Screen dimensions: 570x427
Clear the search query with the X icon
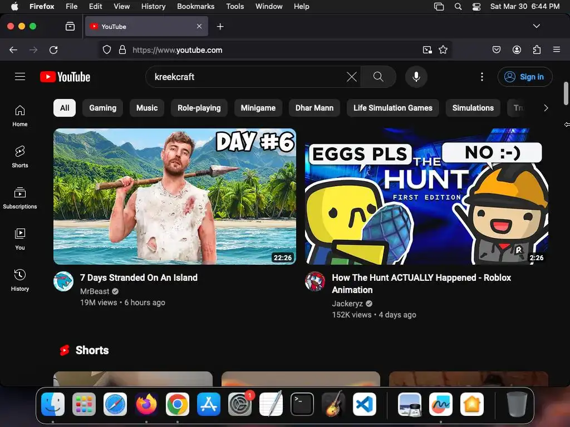pyautogui.click(x=352, y=77)
